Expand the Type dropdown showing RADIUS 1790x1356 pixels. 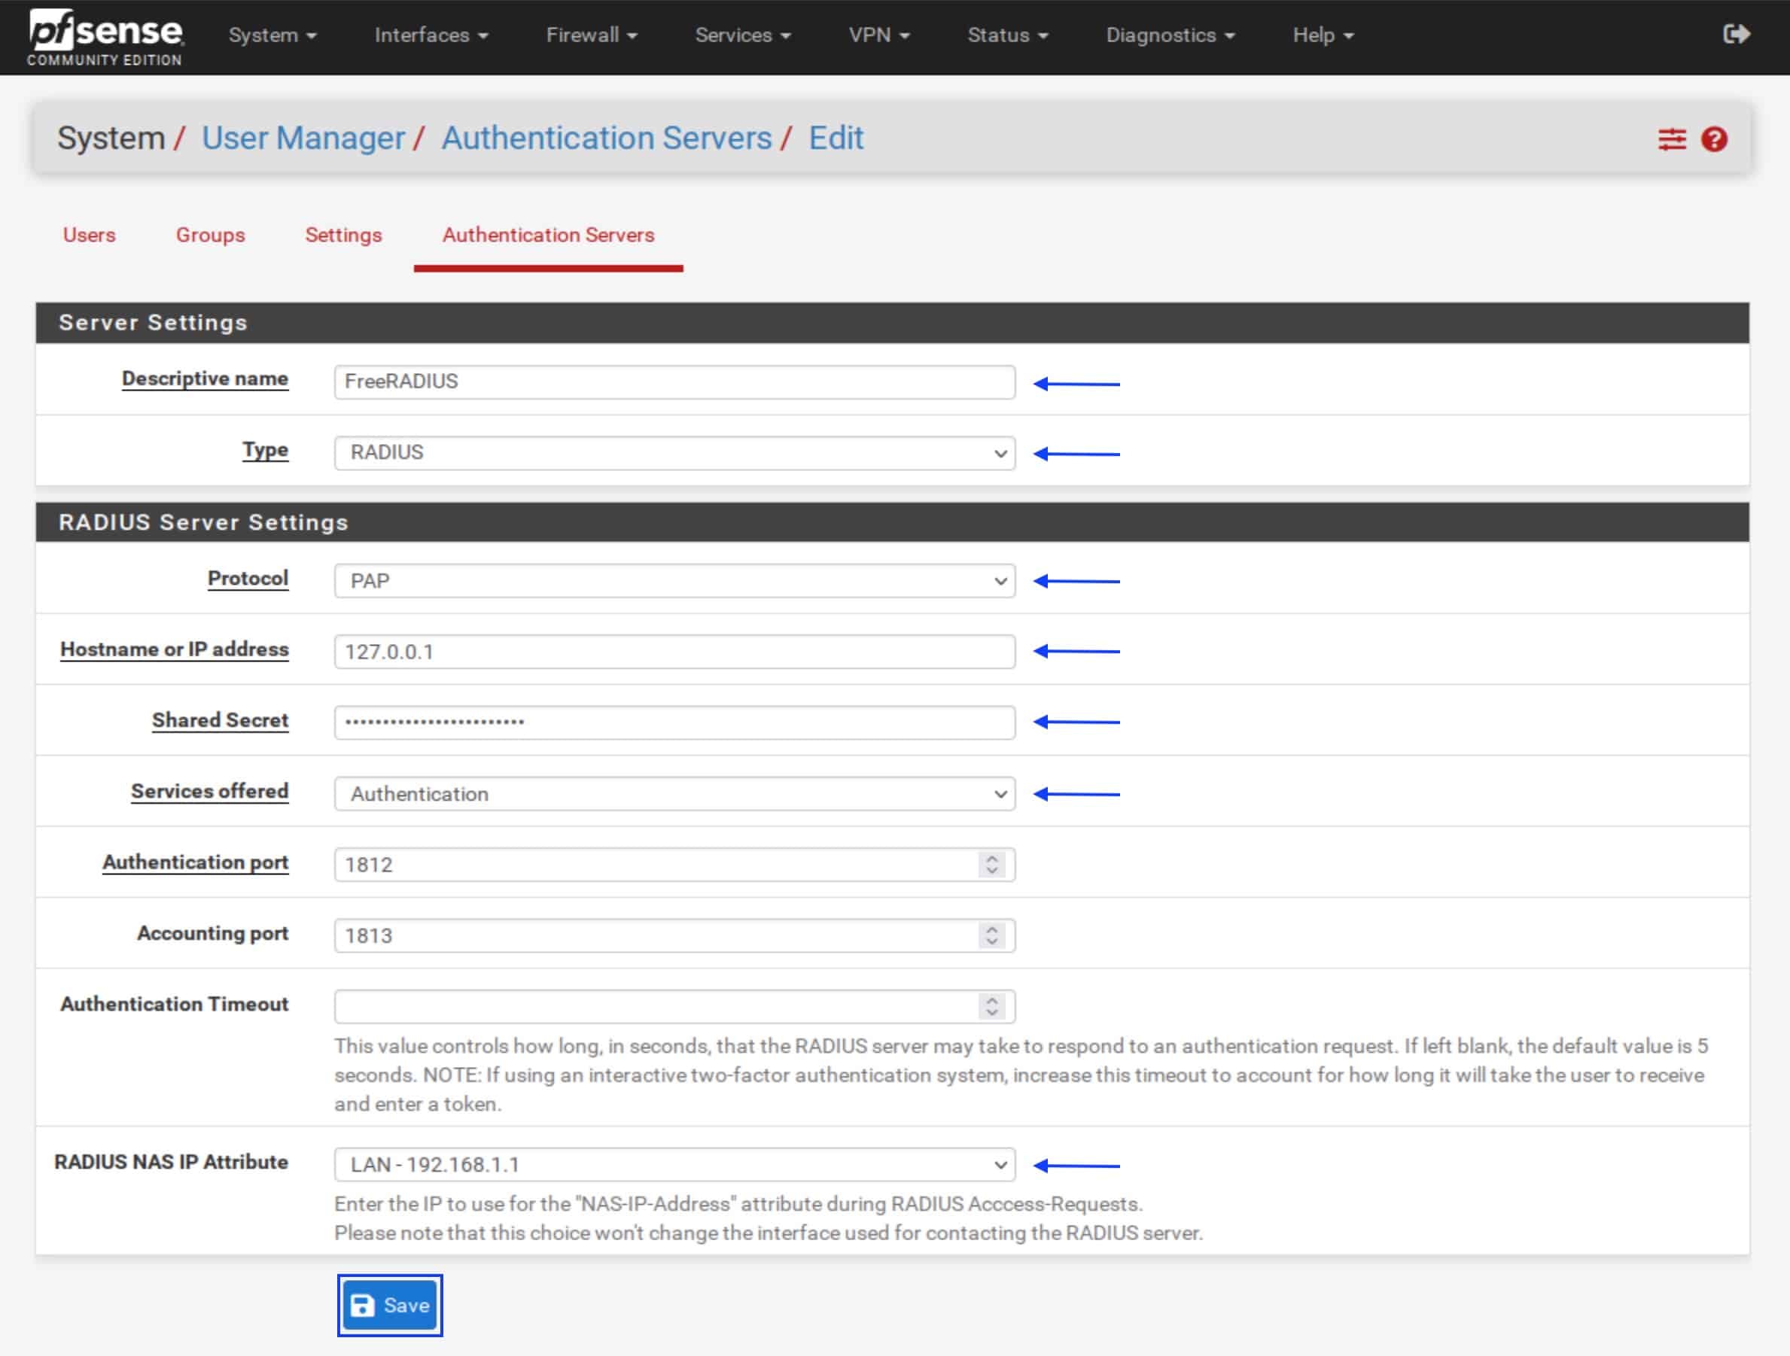point(674,453)
